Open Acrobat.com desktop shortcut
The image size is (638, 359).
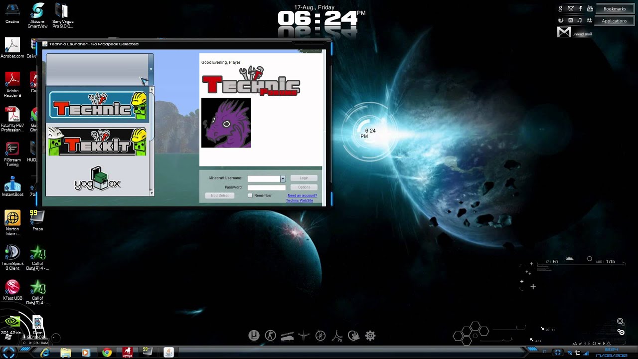[12, 48]
